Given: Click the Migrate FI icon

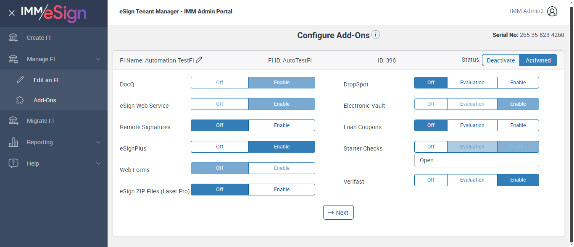Looking at the screenshot, I should tap(13, 121).
